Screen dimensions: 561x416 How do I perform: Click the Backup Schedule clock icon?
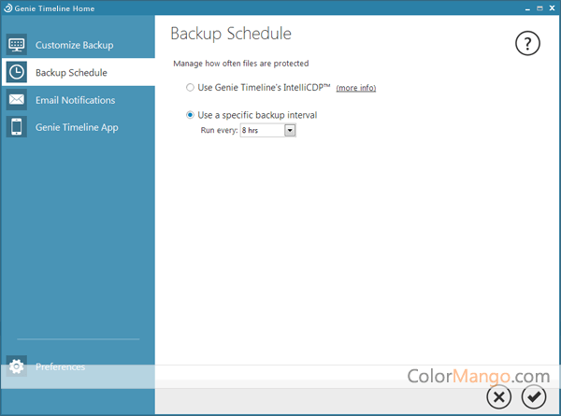click(17, 72)
